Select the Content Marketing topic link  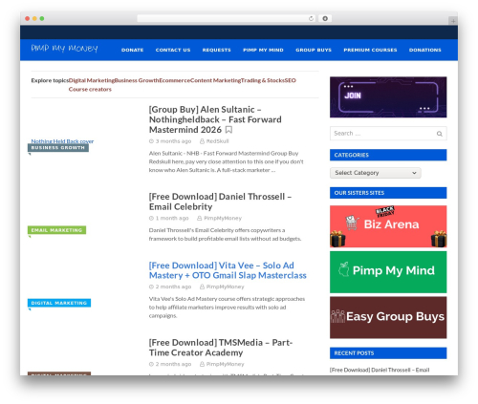point(215,80)
